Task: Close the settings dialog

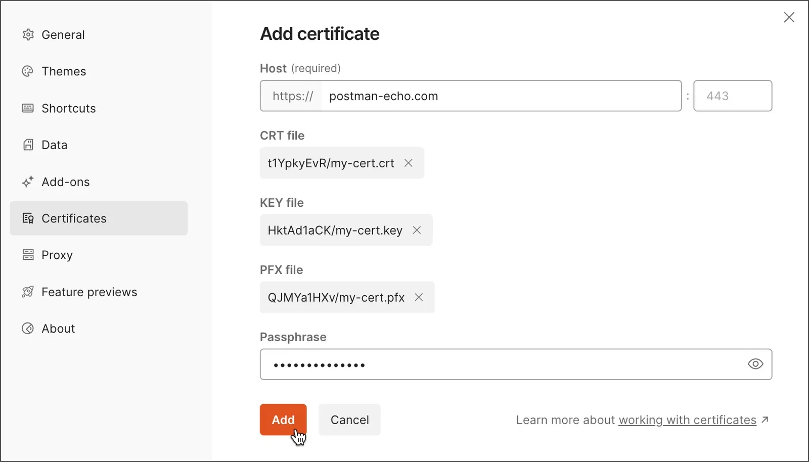Action: point(789,17)
